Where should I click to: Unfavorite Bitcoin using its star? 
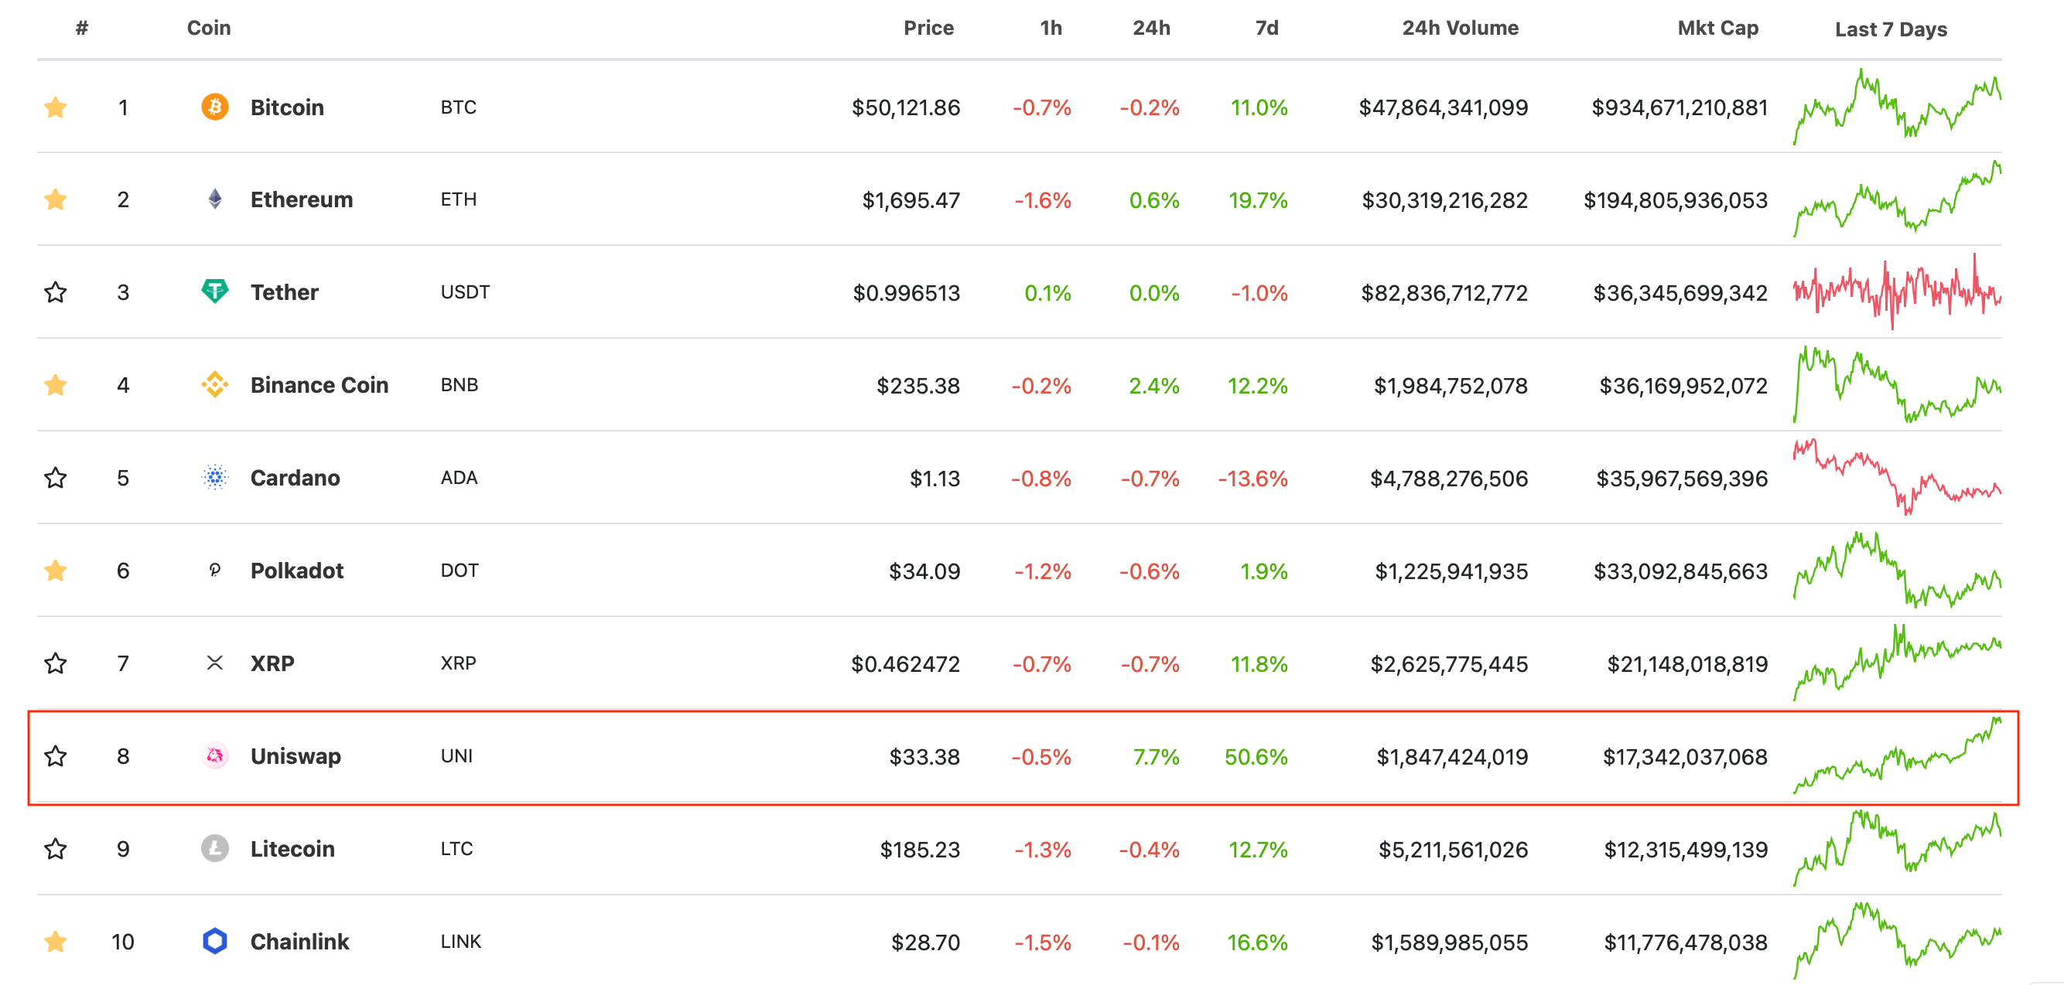coord(55,107)
